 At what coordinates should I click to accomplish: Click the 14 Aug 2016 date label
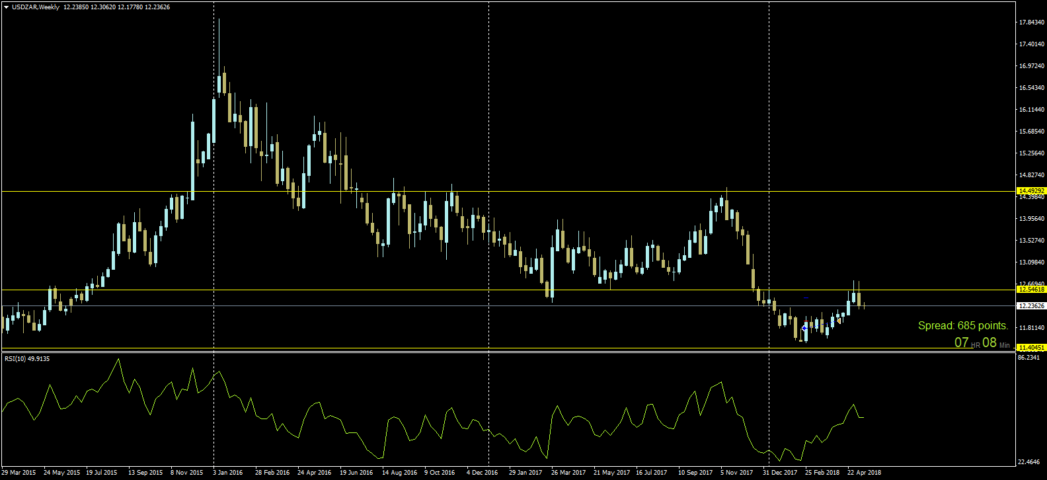400,473
